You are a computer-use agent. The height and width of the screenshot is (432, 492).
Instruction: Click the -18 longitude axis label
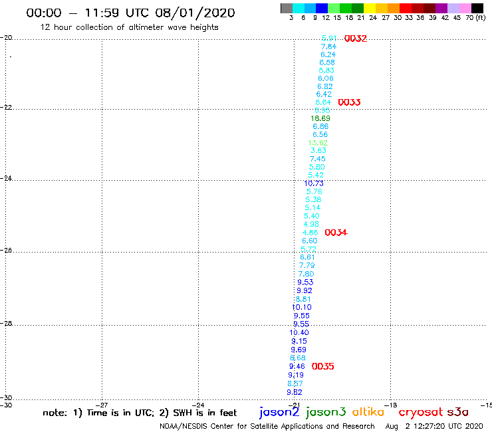(391, 405)
